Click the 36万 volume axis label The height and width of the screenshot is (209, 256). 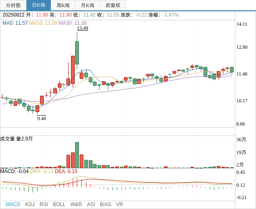(241, 140)
